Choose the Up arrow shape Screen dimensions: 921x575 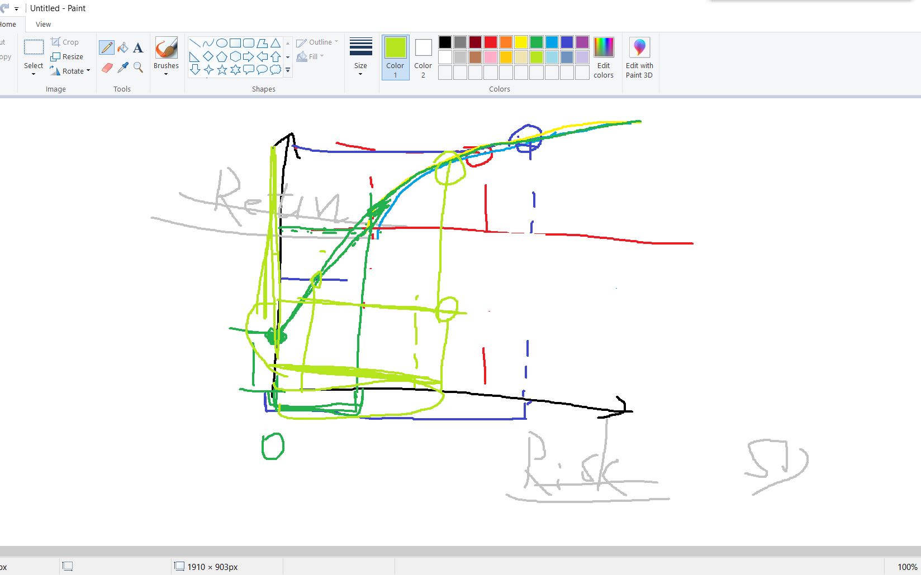[x=276, y=56]
